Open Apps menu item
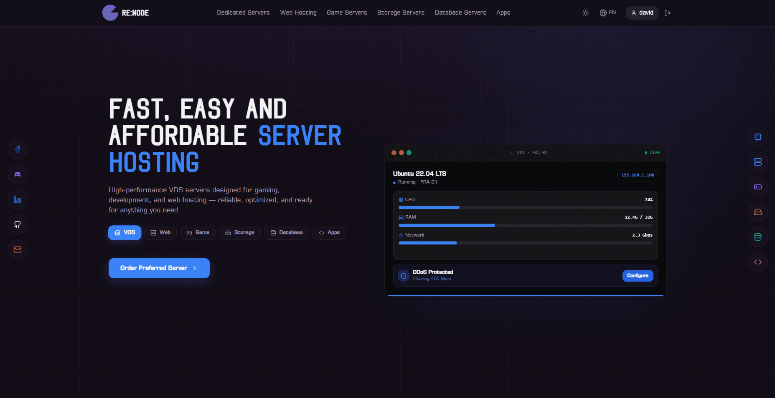The width and height of the screenshot is (775, 398). tap(503, 13)
